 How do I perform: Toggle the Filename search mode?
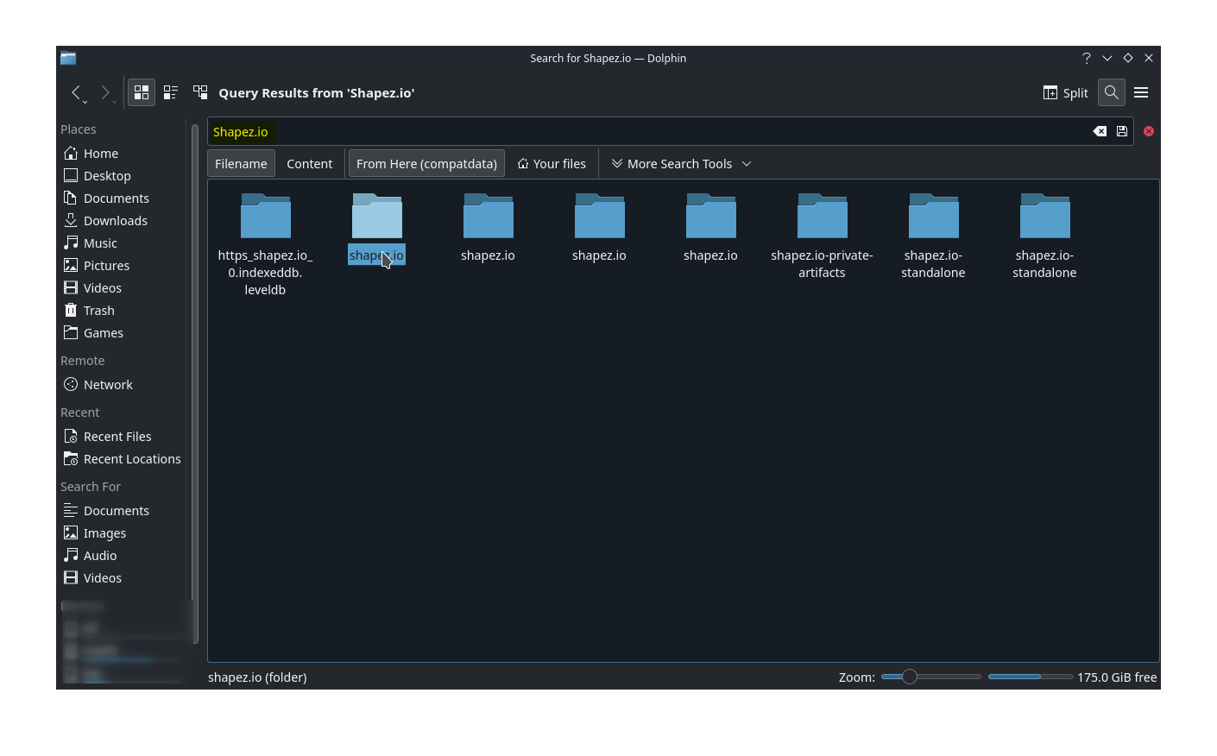[241, 164]
